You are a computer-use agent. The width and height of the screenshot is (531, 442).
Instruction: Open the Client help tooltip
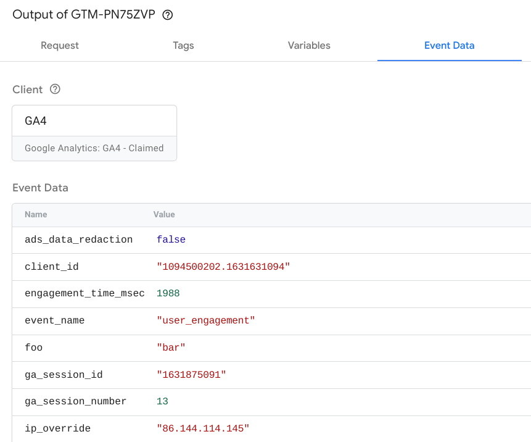pos(55,90)
